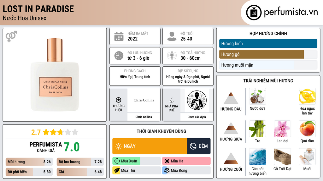Click the Mùa Hạ season bar

point(186,161)
